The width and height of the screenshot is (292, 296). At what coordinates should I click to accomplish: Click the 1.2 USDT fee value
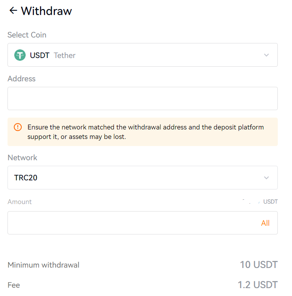click(257, 285)
